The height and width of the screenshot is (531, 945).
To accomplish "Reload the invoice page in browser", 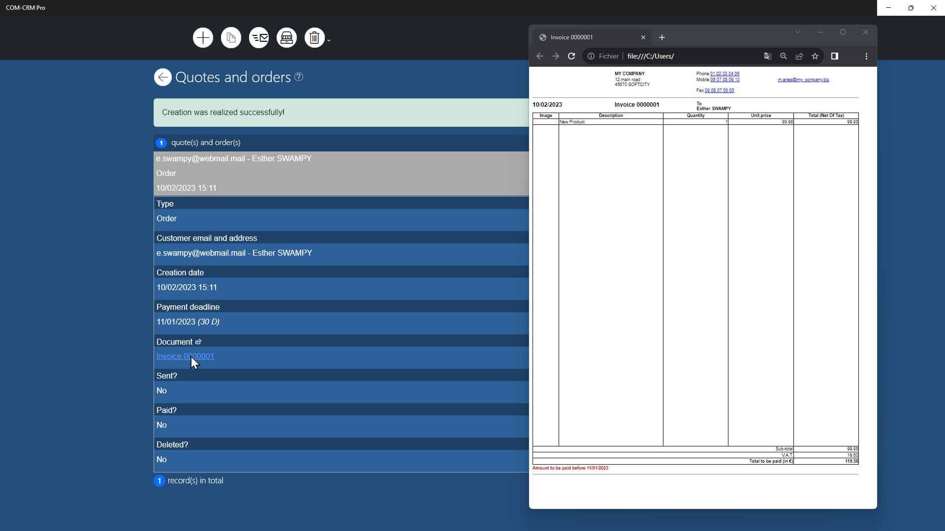I will coord(571,56).
